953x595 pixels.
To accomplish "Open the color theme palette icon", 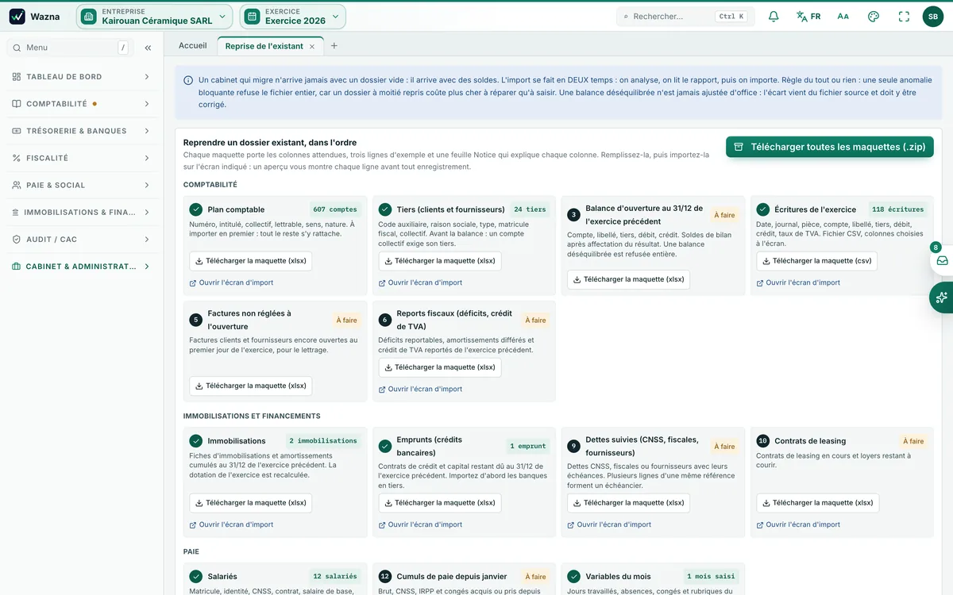I will pos(874,17).
